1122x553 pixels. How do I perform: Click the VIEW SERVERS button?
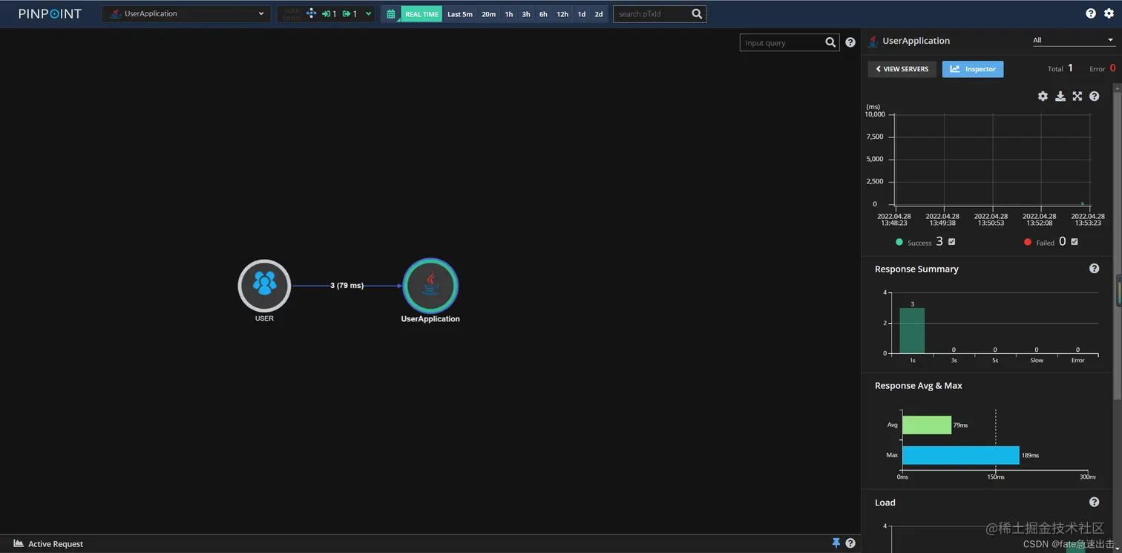point(902,69)
